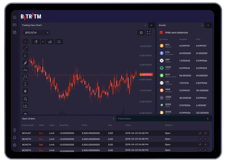Click the BTC Bitcoin coin icon
This screenshot has height=162, width=225.
(x=161, y=46)
